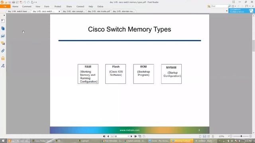Click the hand touch mode icon

click(32, 2)
